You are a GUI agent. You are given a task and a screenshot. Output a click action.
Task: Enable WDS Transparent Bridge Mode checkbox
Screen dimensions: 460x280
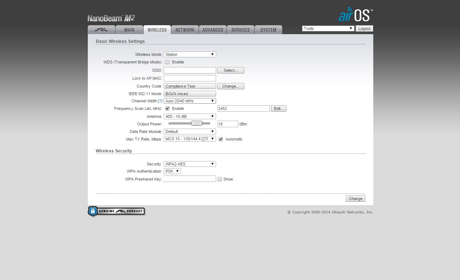(167, 62)
